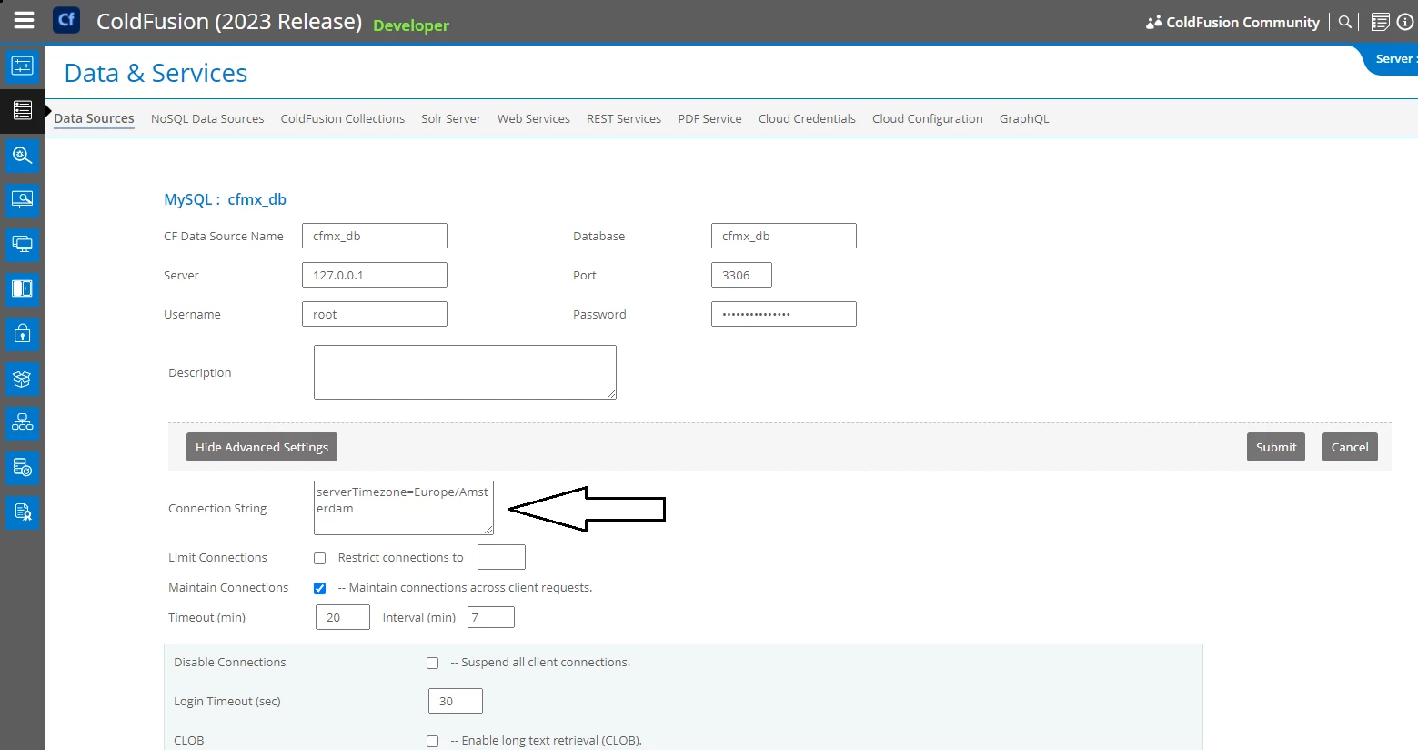Click the Description text area
The height and width of the screenshot is (750, 1418).
tap(465, 372)
